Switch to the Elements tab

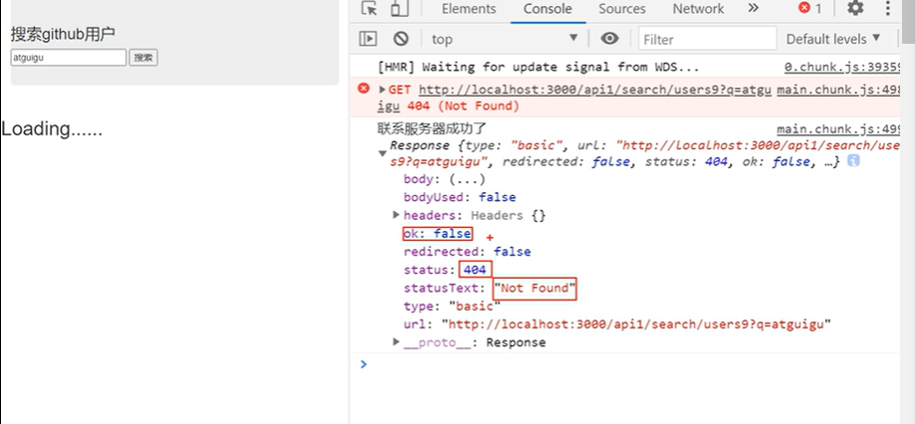[x=469, y=9]
